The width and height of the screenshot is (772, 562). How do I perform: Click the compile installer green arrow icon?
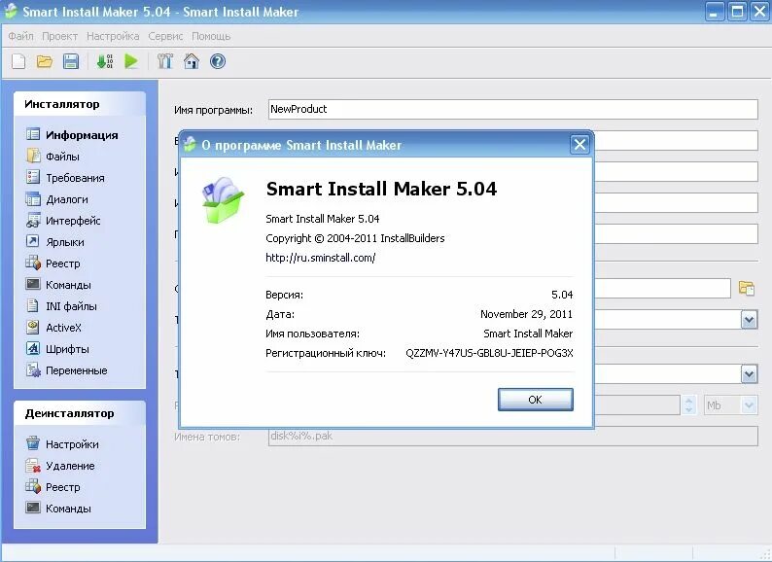coord(105,61)
